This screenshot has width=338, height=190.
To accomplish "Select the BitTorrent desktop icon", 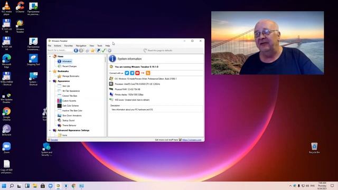I will (x=7, y=130).
